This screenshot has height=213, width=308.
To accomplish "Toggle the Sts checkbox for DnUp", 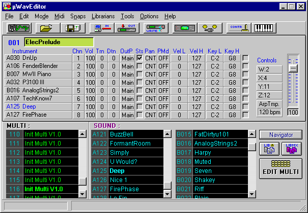I will tap(139, 58).
